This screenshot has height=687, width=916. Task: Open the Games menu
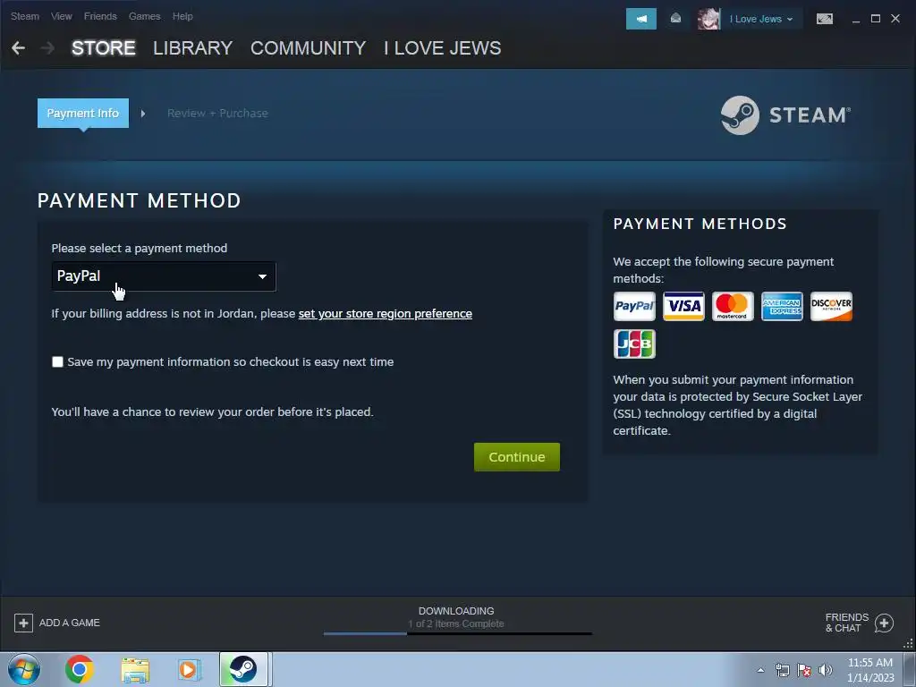pyautogui.click(x=144, y=16)
